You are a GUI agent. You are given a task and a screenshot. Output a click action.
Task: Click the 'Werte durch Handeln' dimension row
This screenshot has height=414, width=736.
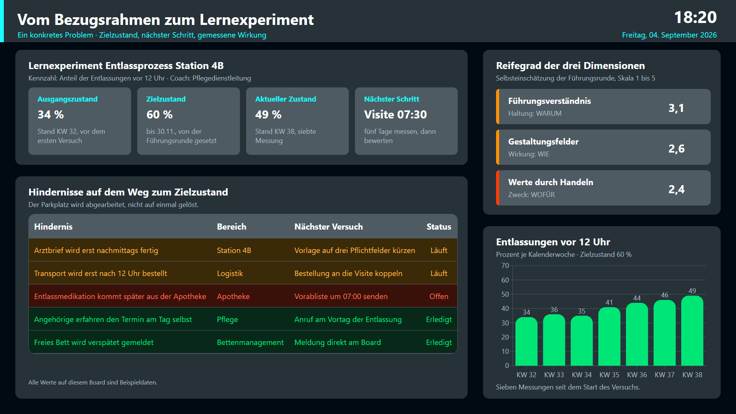click(x=603, y=188)
